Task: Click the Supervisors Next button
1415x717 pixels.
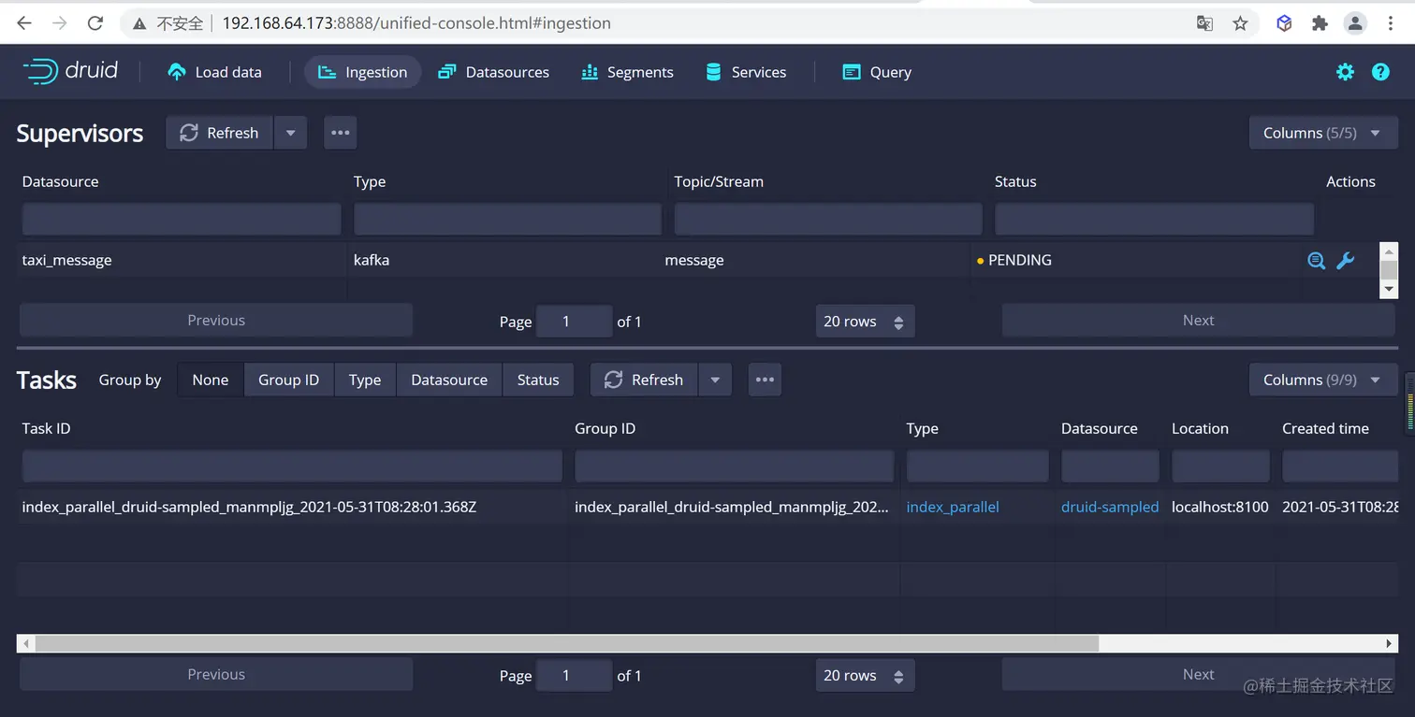Action: coord(1198,320)
